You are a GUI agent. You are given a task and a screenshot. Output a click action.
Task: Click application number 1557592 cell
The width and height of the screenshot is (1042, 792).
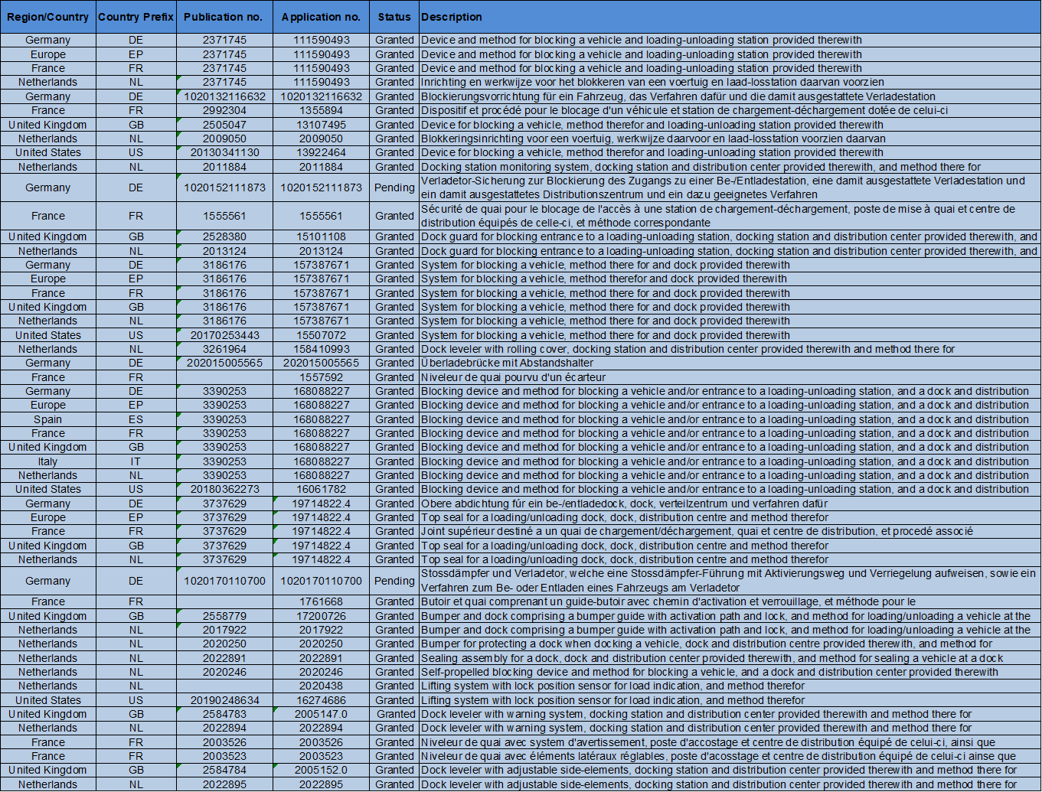[x=321, y=377]
